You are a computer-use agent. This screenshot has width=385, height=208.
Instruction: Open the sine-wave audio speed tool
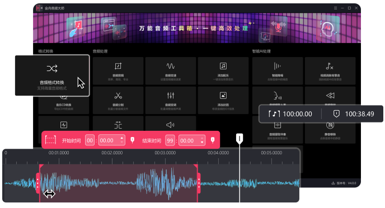(x=171, y=71)
